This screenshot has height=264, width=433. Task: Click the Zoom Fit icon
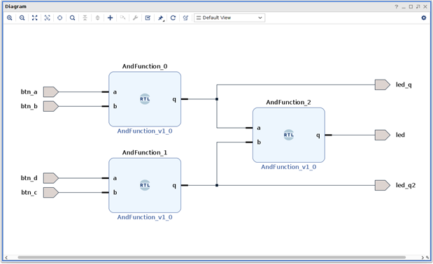[x=34, y=18]
